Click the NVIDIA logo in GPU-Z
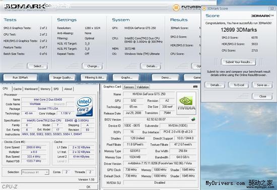This screenshot has width=277, height=190. (186, 103)
